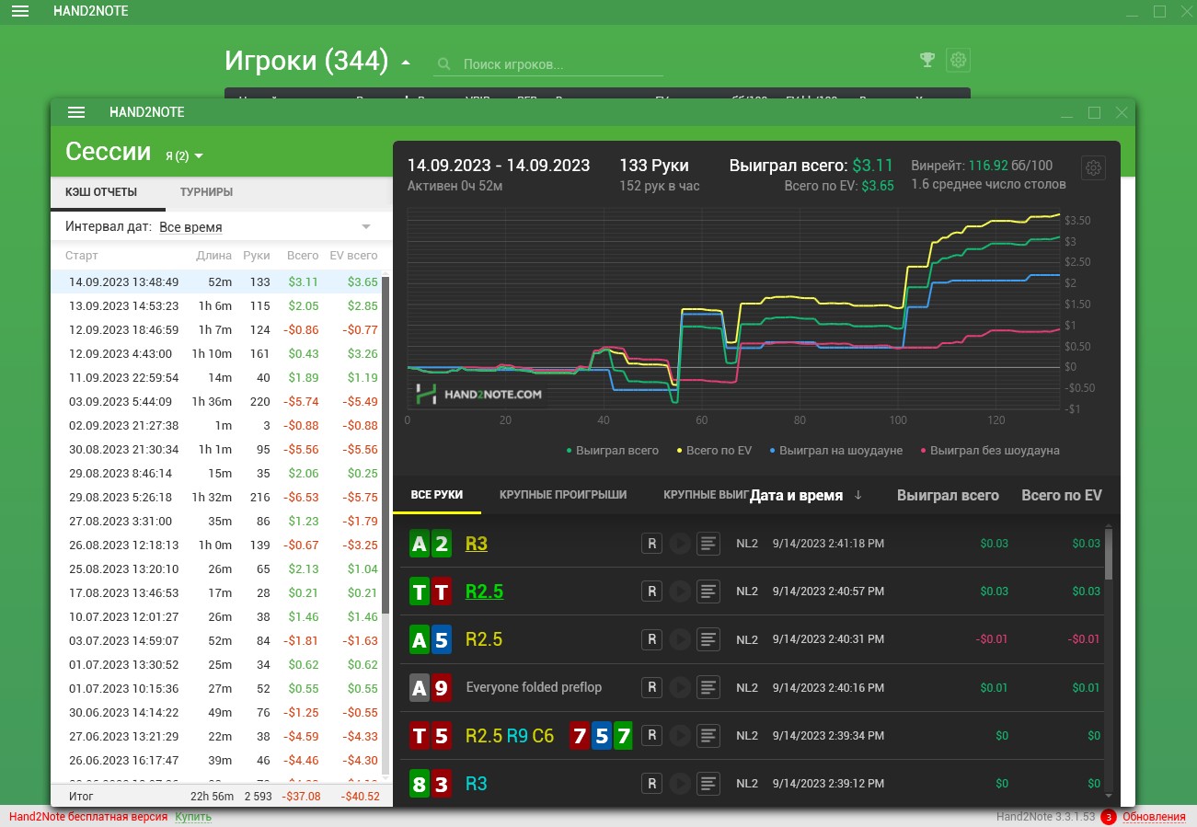Switch to 'КЭШ ОТЧЕТЫ' tab
The width and height of the screenshot is (1197, 827).
point(101,192)
